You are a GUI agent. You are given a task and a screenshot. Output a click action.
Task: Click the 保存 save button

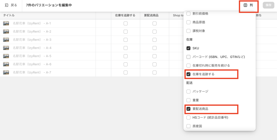(x=268, y=5)
